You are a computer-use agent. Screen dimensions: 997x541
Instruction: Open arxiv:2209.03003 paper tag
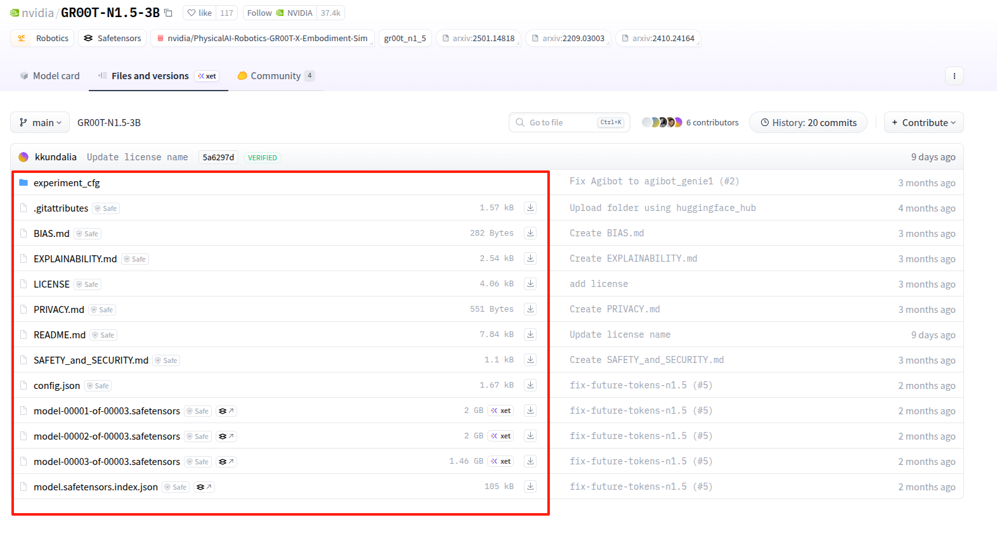[x=568, y=38]
